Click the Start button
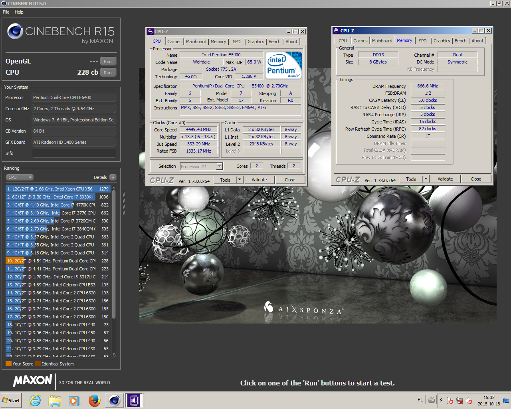The image size is (511, 409). pyautogui.click(x=11, y=401)
